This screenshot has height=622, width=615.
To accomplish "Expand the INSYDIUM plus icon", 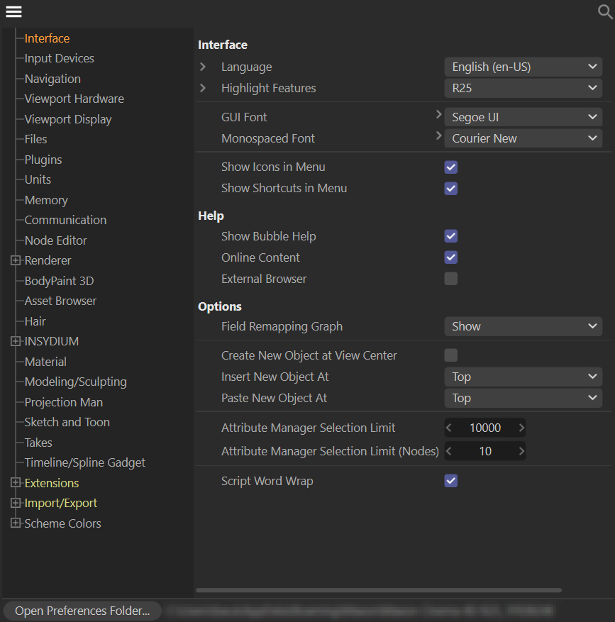I will coord(16,341).
